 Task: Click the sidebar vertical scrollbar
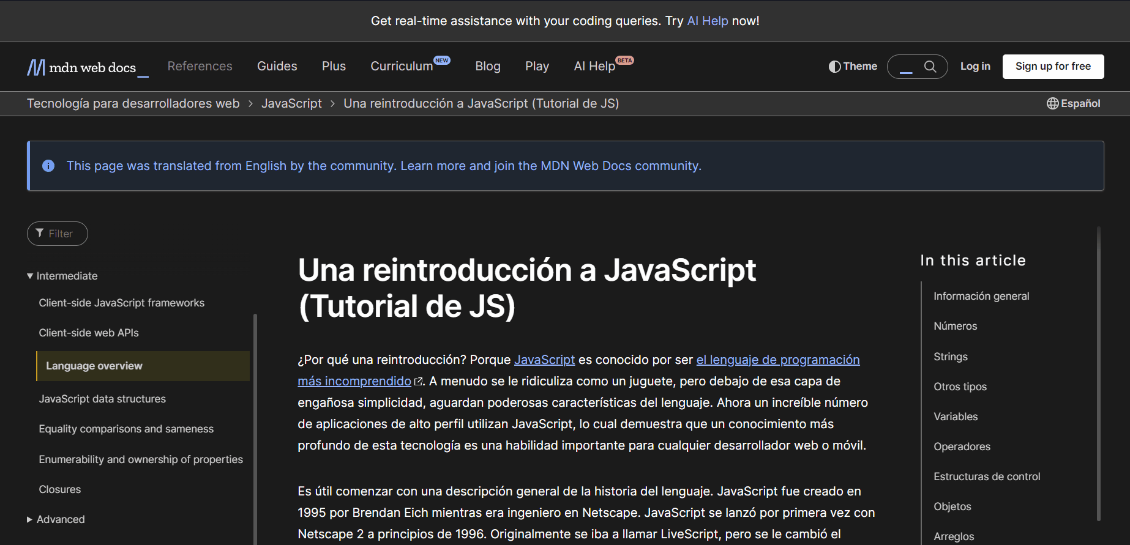pyautogui.click(x=255, y=428)
